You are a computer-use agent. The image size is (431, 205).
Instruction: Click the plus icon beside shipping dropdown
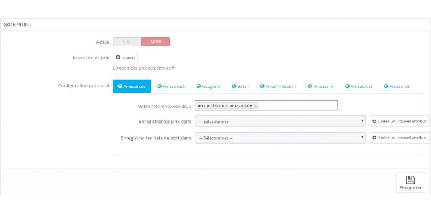click(x=374, y=138)
